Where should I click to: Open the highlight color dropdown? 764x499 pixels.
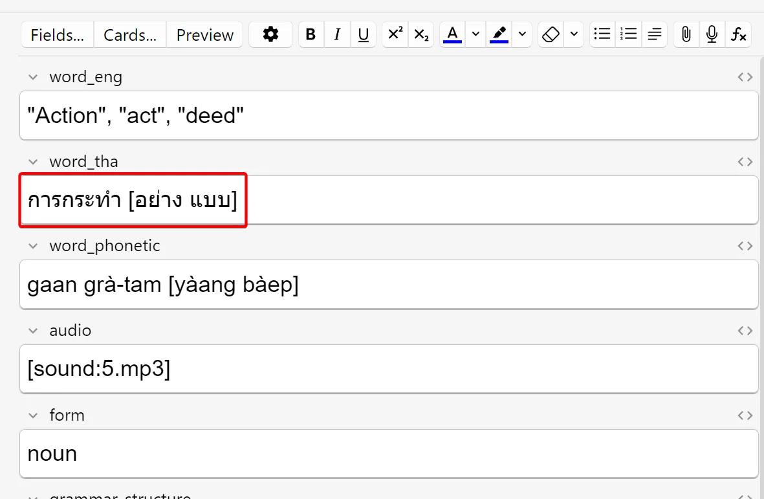(x=522, y=34)
